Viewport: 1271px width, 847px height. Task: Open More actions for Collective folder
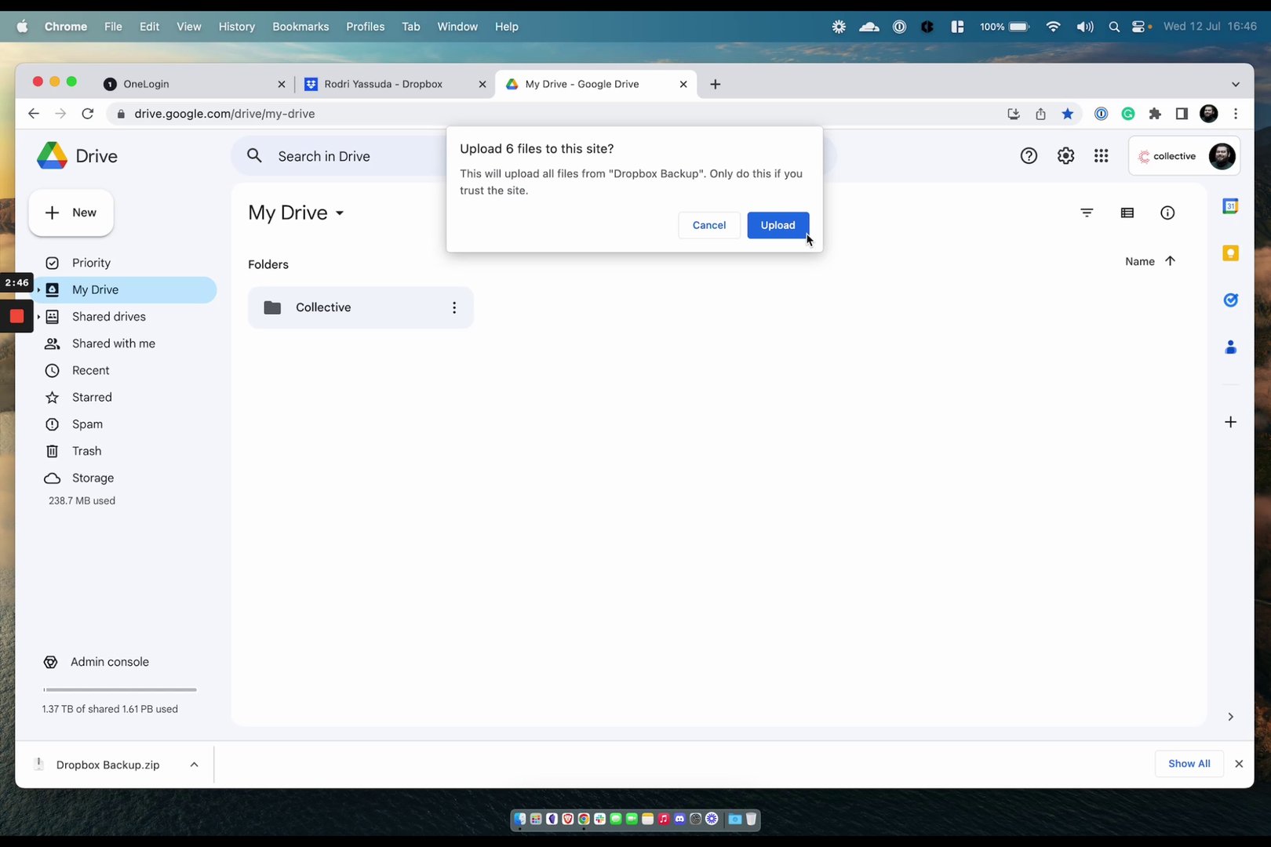pyautogui.click(x=454, y=307)
